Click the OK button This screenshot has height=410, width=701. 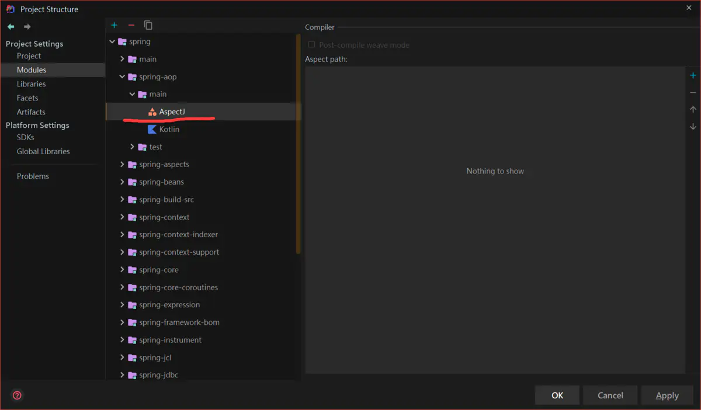[x=557, y=395]
